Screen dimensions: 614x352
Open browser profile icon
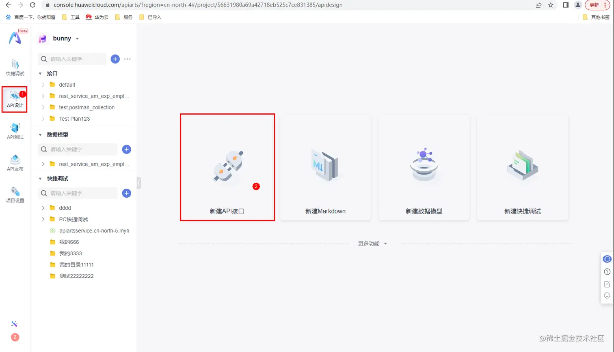(x=578, y=5)
